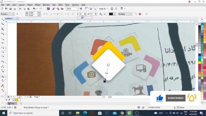Image resolution: width=206 pixels, height=116 pixels.
Task: Click the Clear Drop Shadow icon
Action: click(140, 14)
